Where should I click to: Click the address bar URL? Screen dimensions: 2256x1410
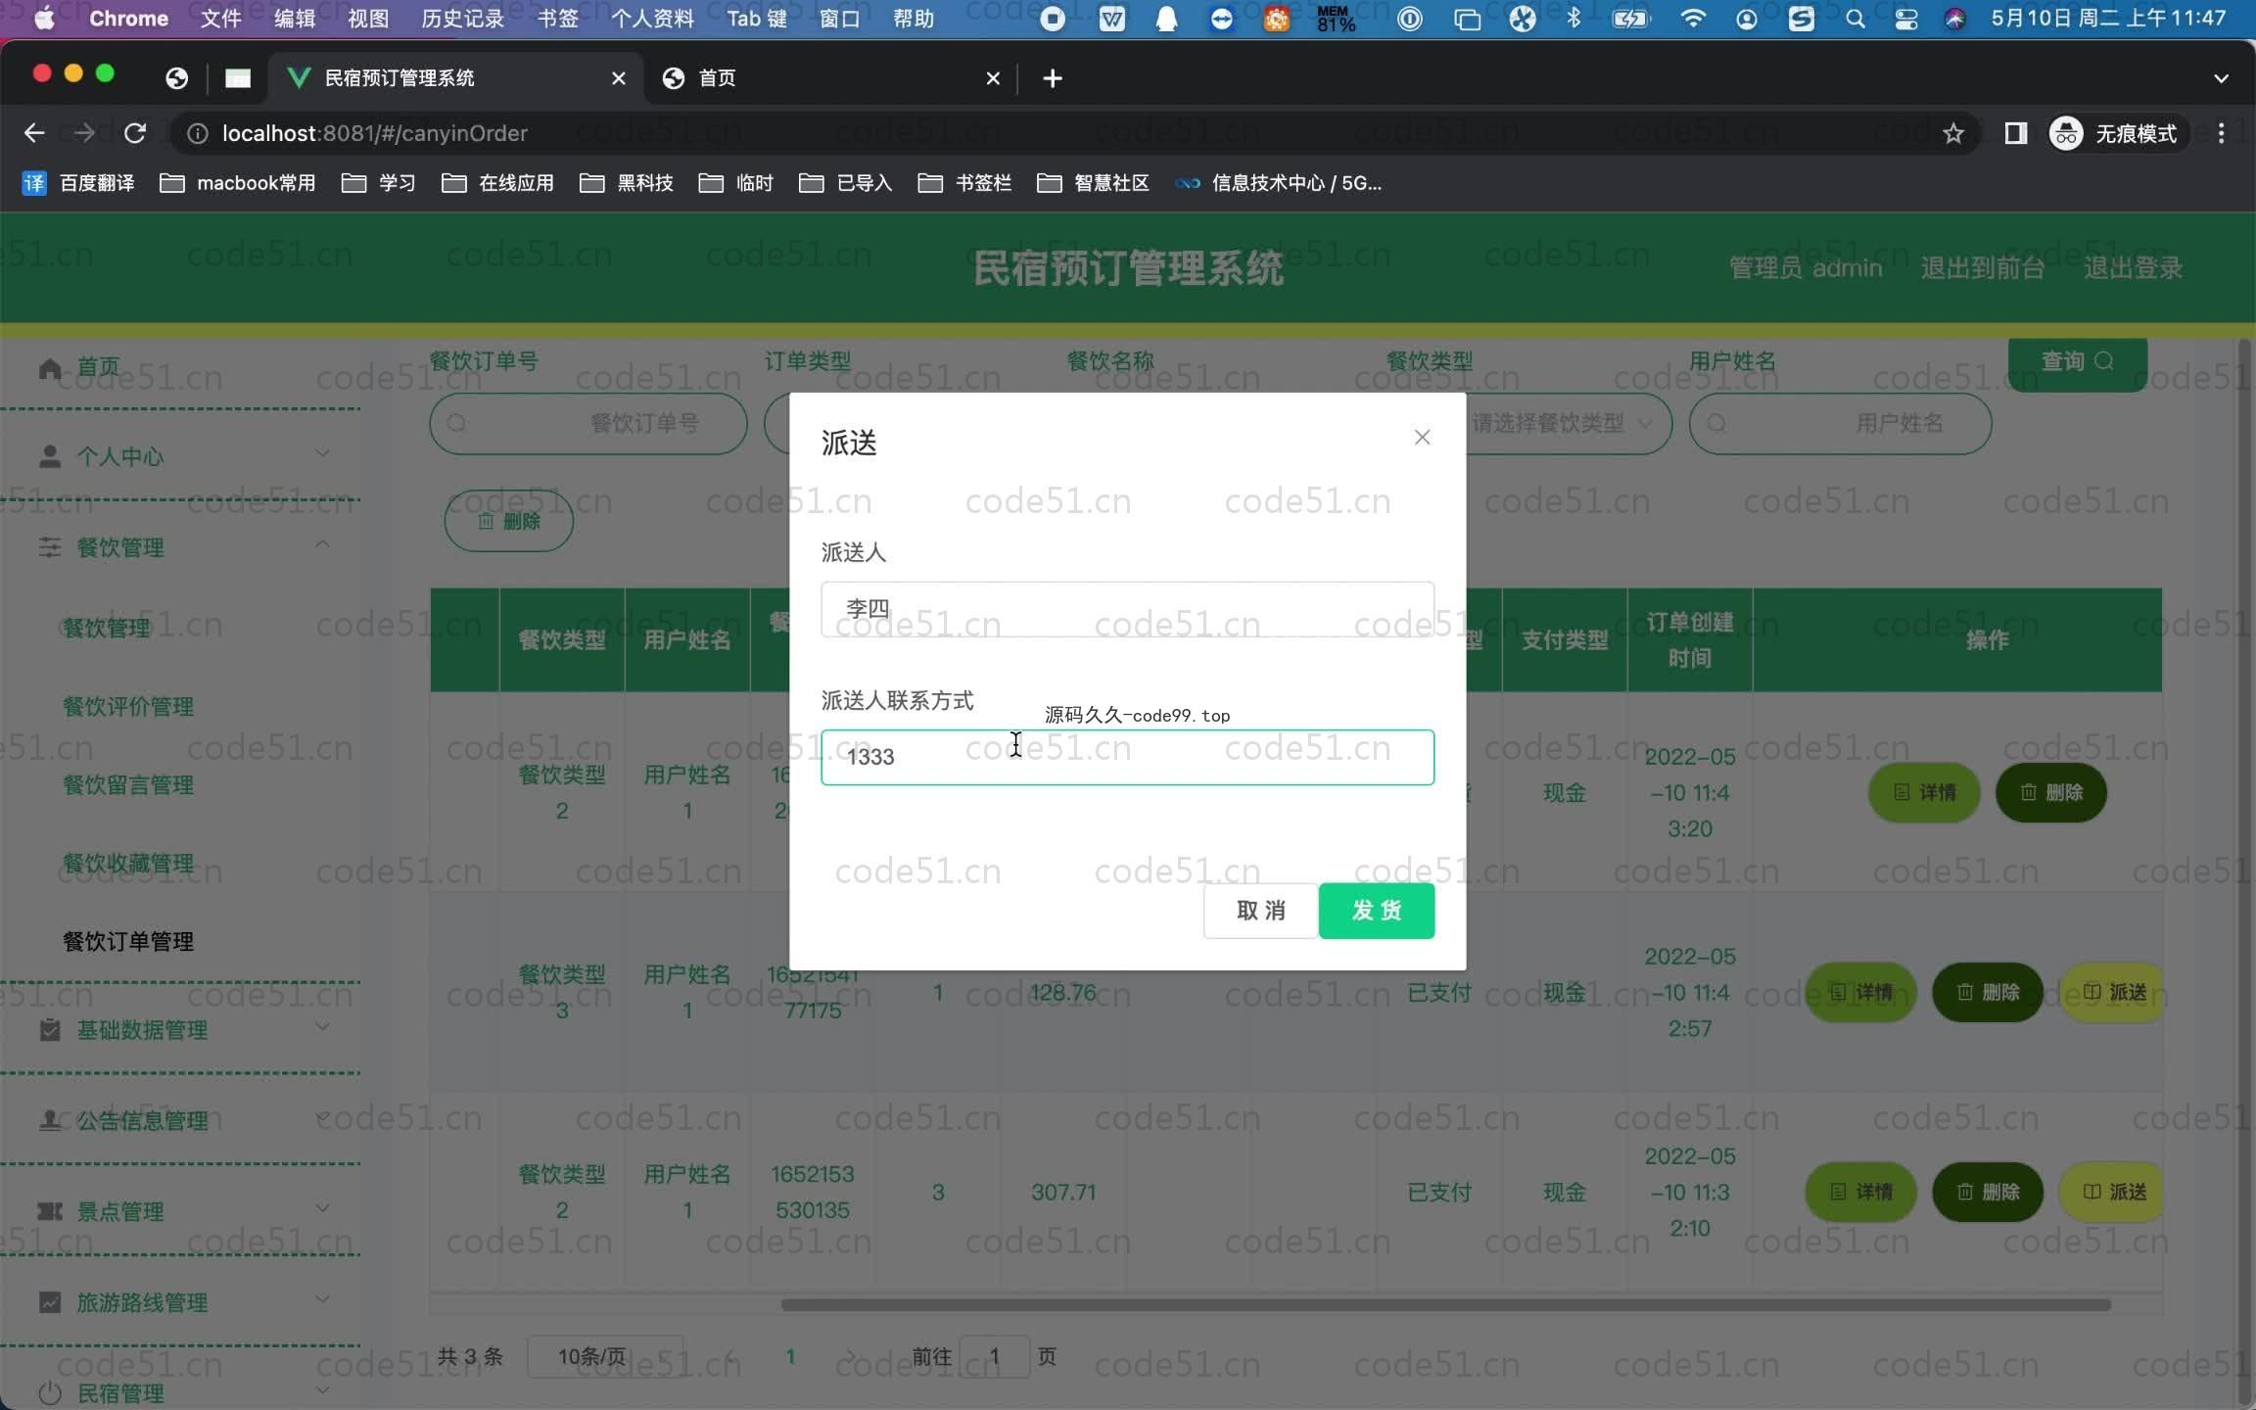(x=375, y=133)
